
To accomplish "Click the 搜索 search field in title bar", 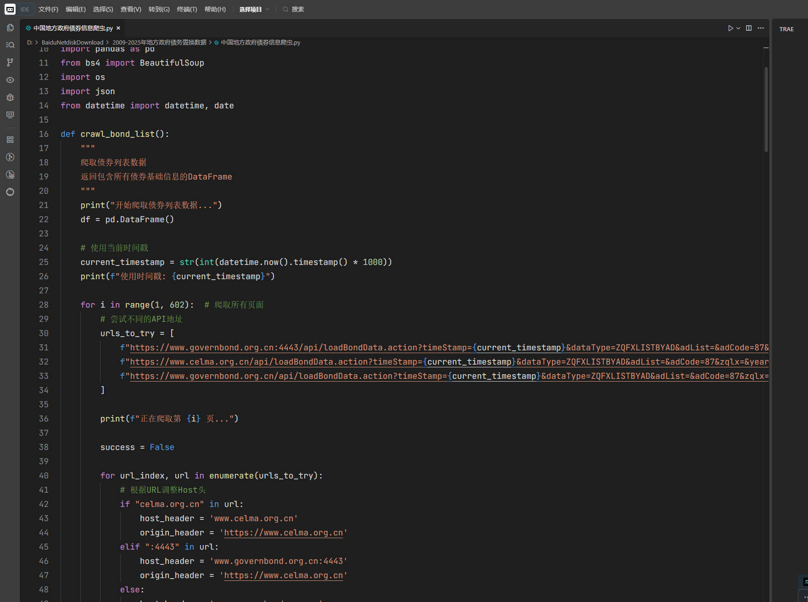I will click(x=297, y=9).
